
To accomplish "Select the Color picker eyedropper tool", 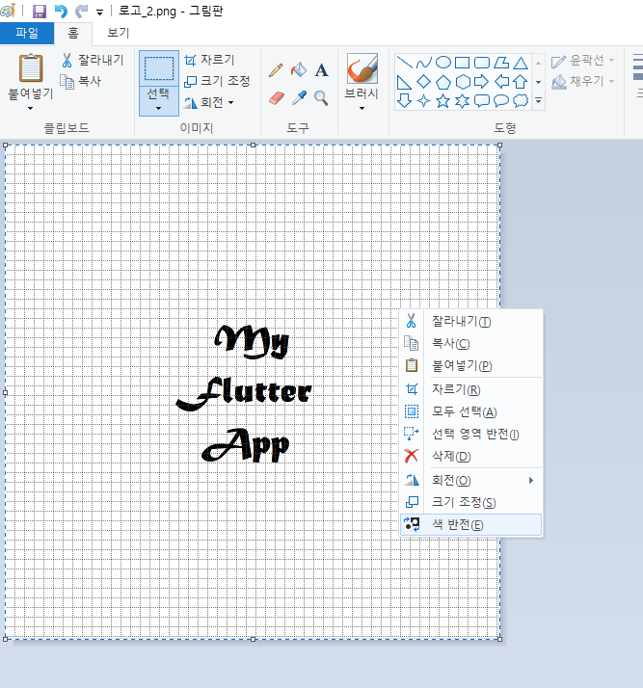I will (299, 98).
